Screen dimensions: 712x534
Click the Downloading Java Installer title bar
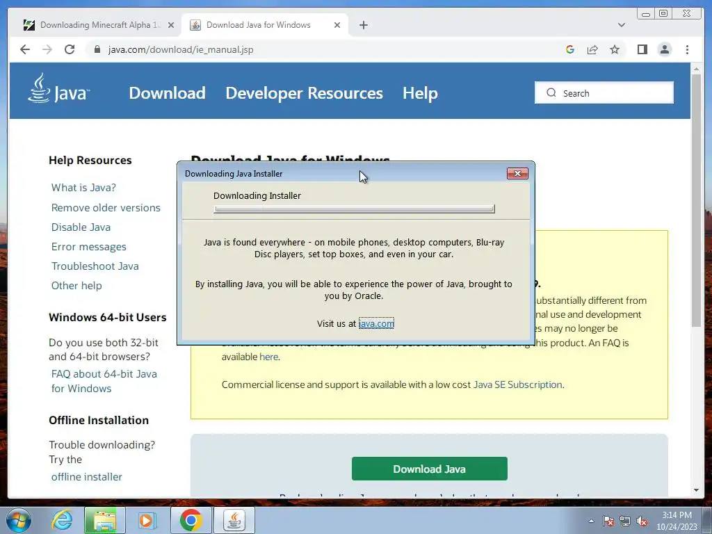(343, 173)
